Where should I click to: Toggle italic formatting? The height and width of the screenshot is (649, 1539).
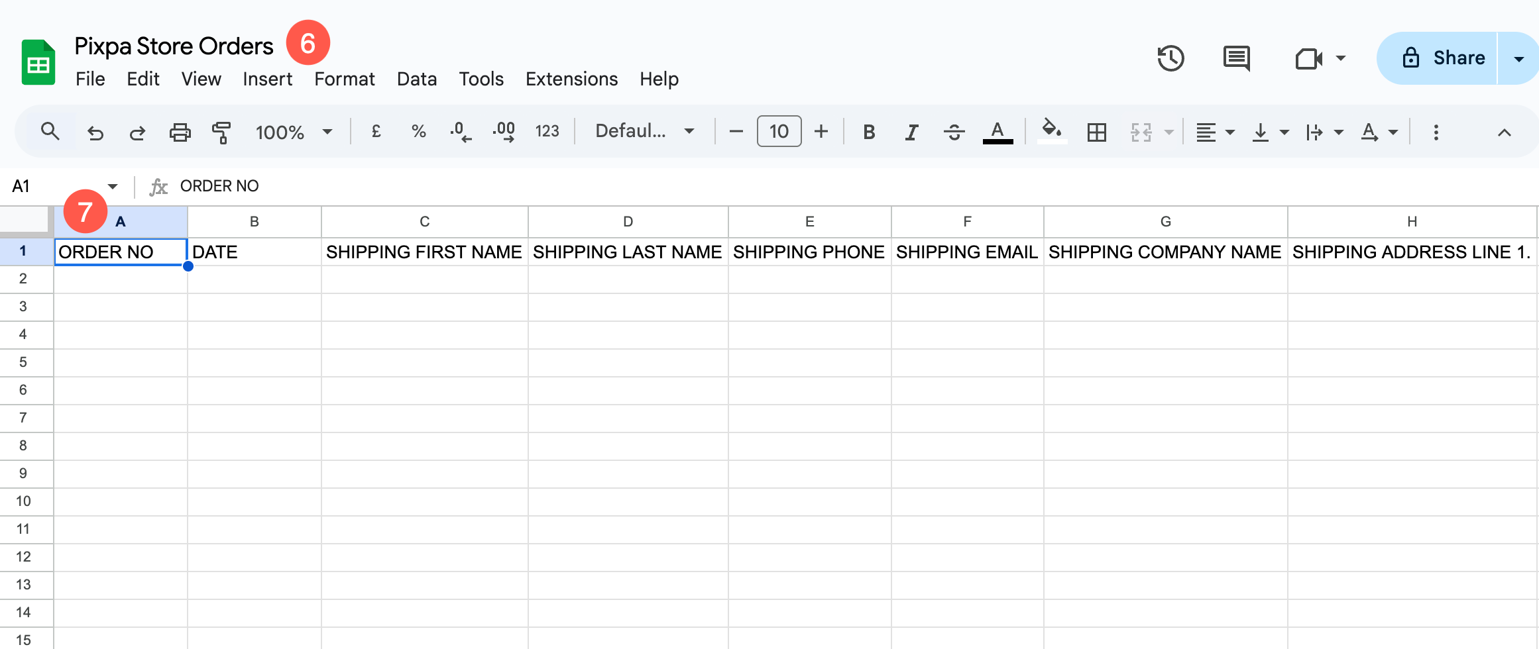pos(912,132)
